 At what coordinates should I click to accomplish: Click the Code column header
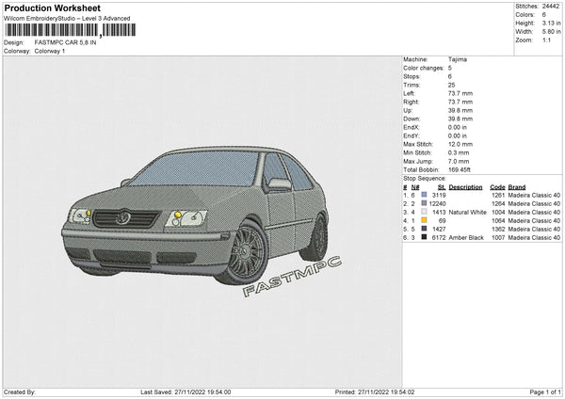point(497,186)
